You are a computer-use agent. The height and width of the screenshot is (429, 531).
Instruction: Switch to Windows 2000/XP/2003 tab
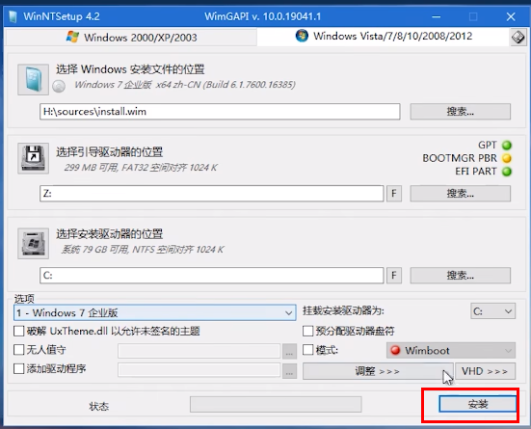click(131, 38)
